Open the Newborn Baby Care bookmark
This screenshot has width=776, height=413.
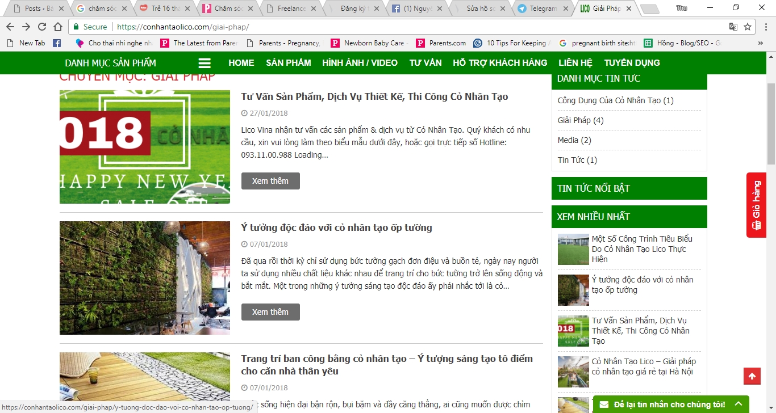(369, 43)
